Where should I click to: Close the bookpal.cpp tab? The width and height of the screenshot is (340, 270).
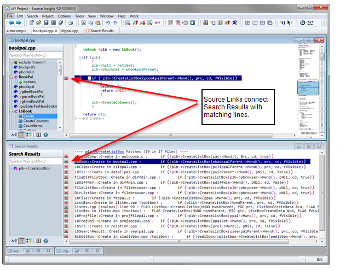[56, 31]
